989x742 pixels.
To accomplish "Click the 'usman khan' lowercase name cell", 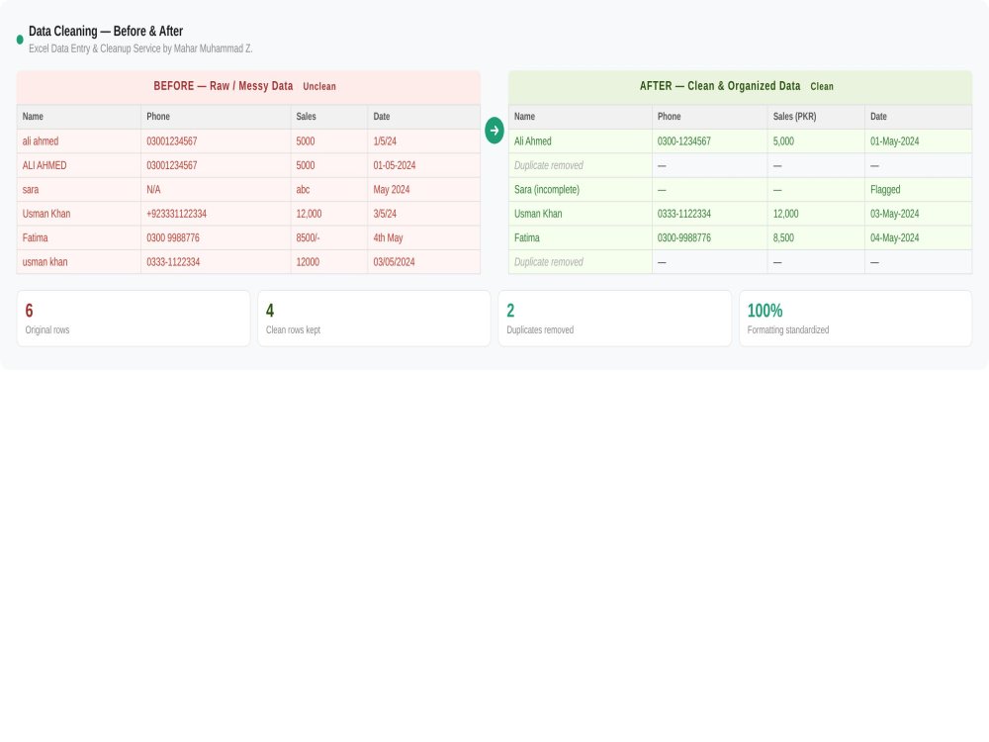I will (x=79, y=262).
